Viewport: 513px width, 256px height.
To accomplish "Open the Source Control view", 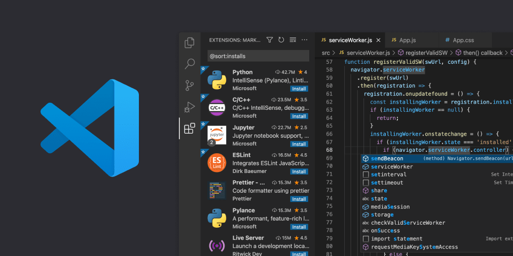I will click(190, 86).
